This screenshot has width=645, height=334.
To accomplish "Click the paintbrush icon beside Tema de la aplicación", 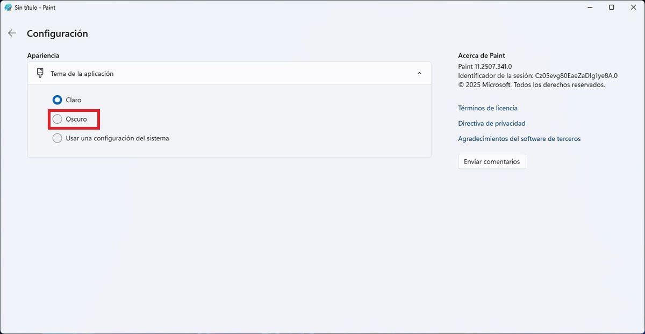I will [40, 73].
